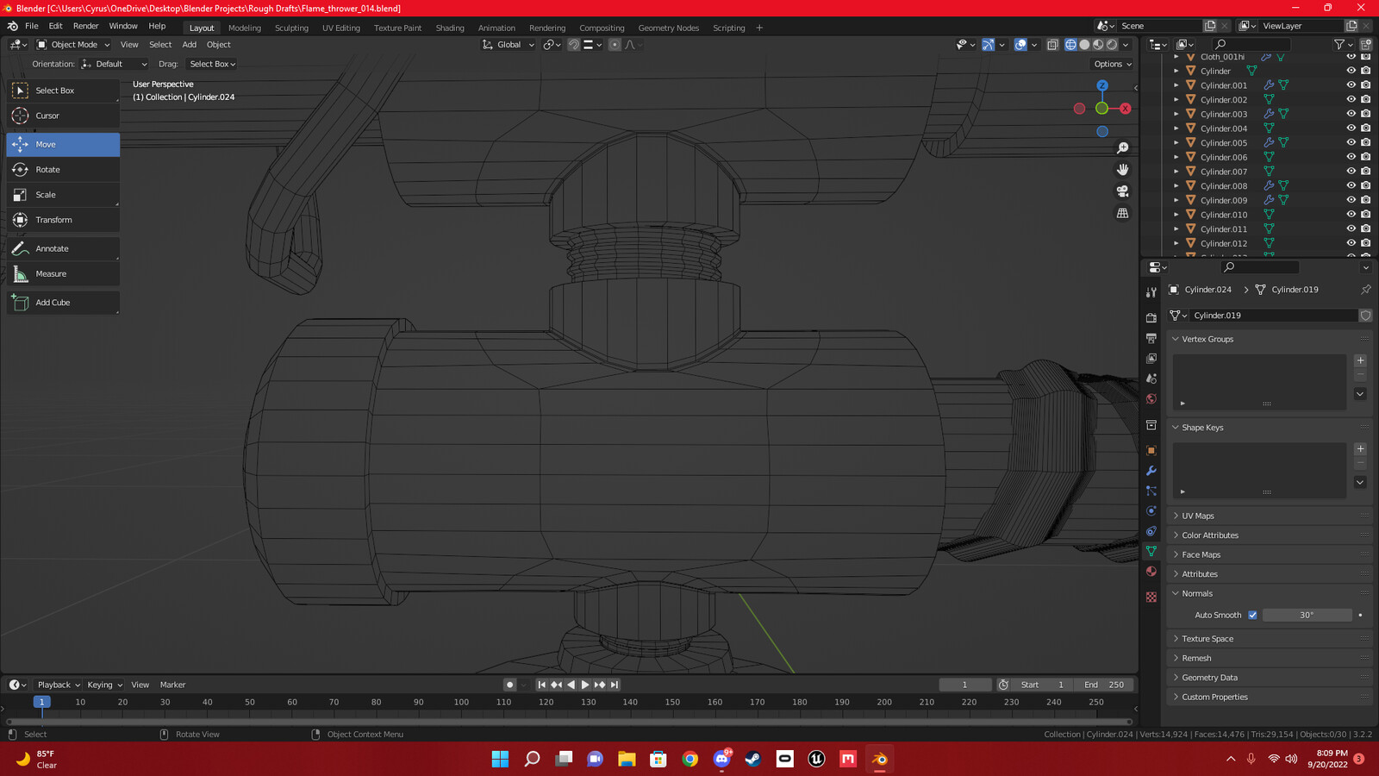
Task: Toggle the camera view icon
Action: tap(1122, 191)
